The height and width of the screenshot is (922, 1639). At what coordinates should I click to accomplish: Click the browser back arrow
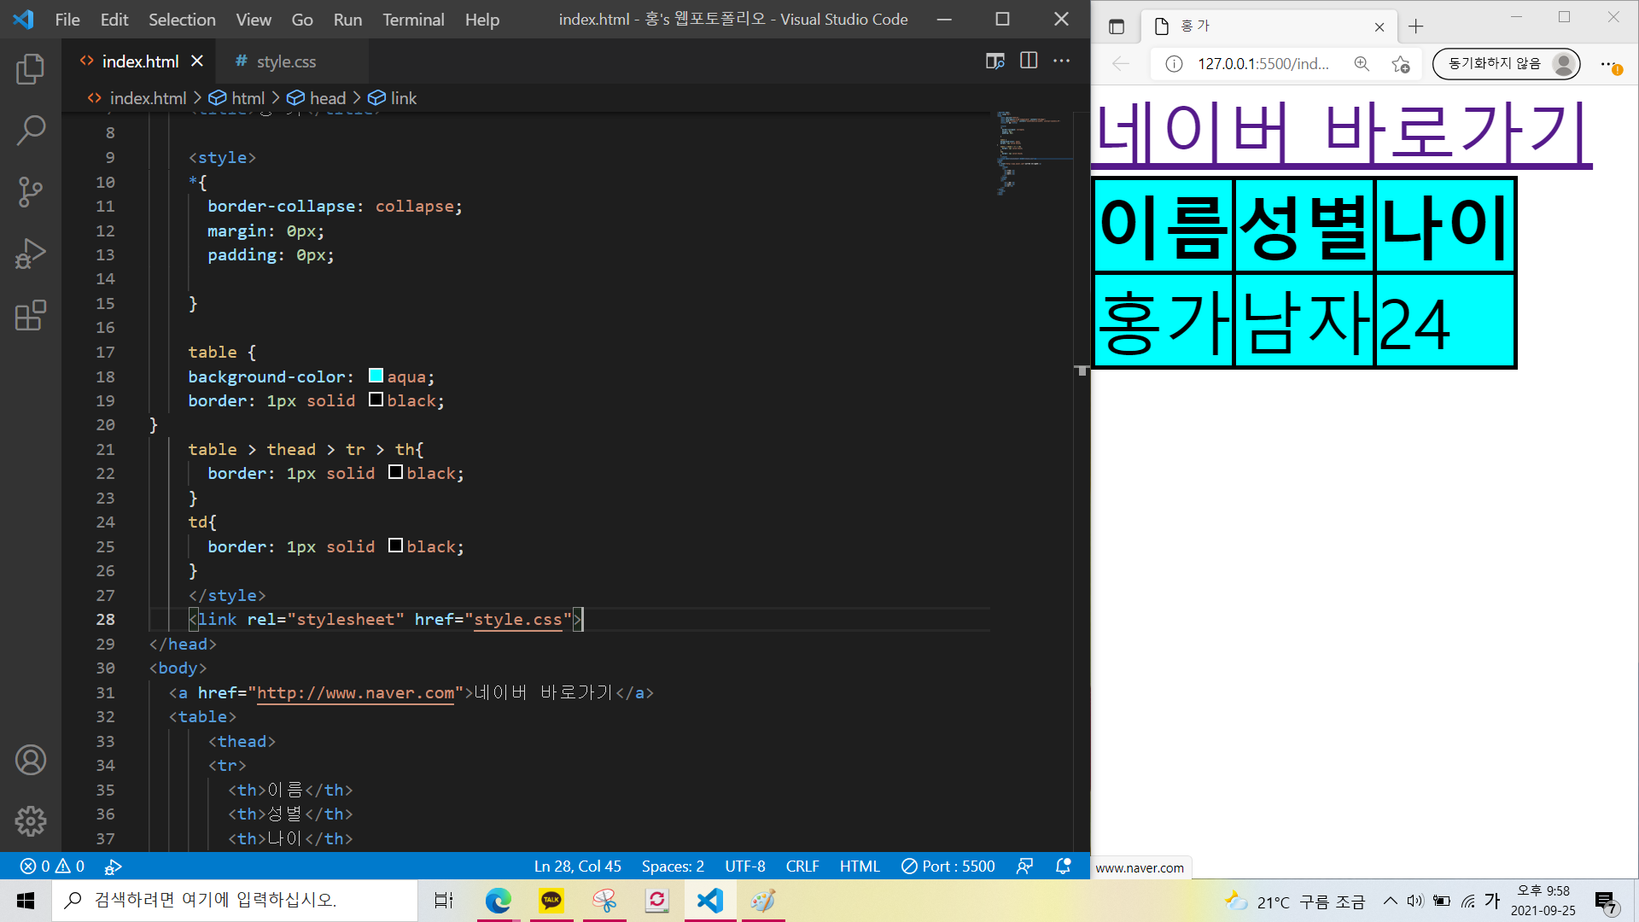point(1121,64)
